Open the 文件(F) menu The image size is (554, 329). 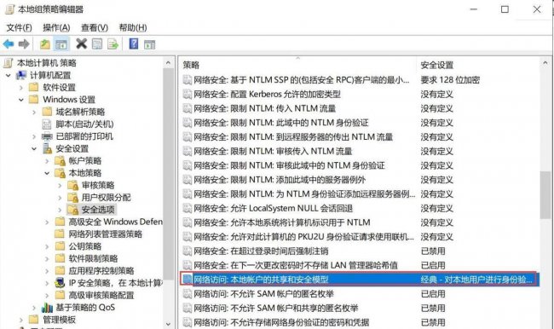[x=19, y=27]
